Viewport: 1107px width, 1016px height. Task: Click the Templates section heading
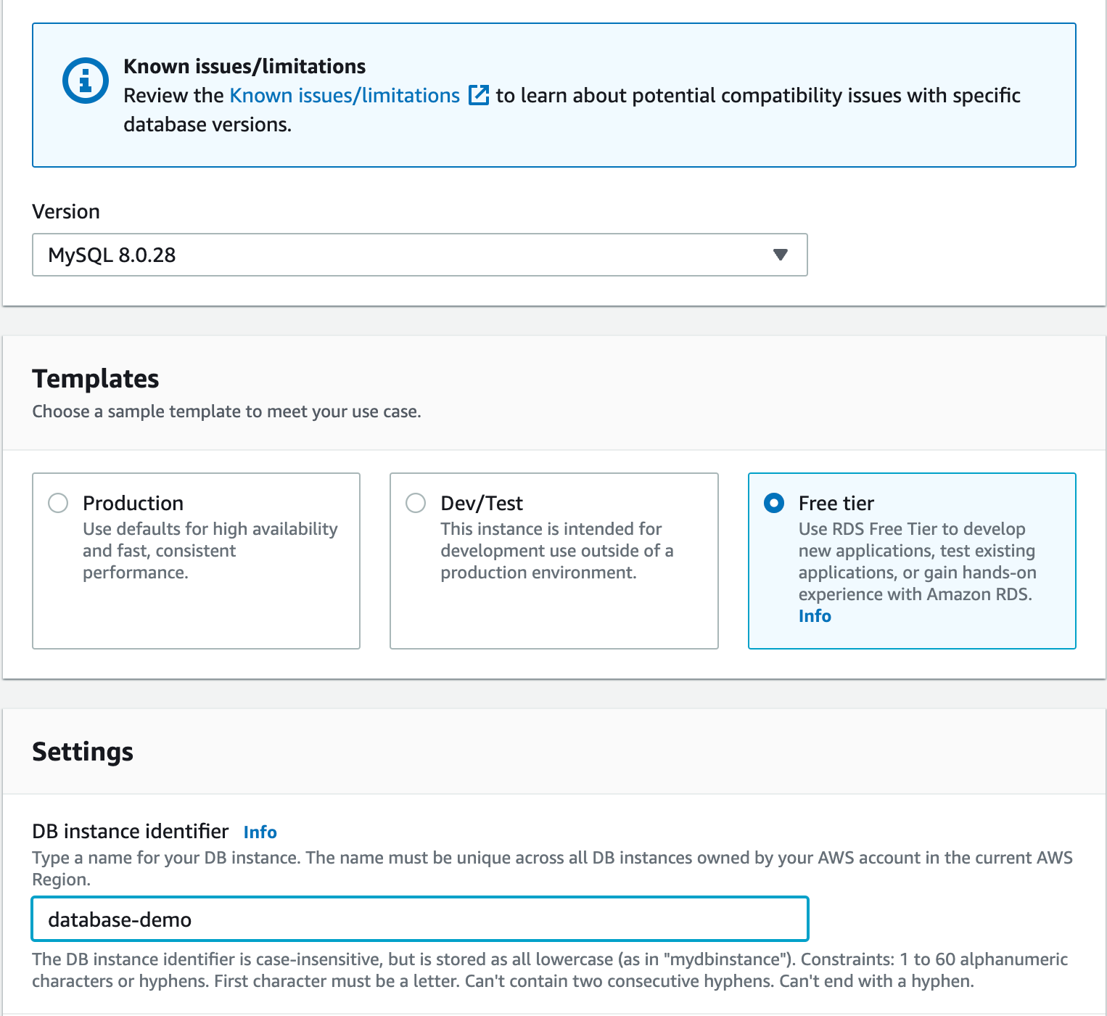pos(96,379)
